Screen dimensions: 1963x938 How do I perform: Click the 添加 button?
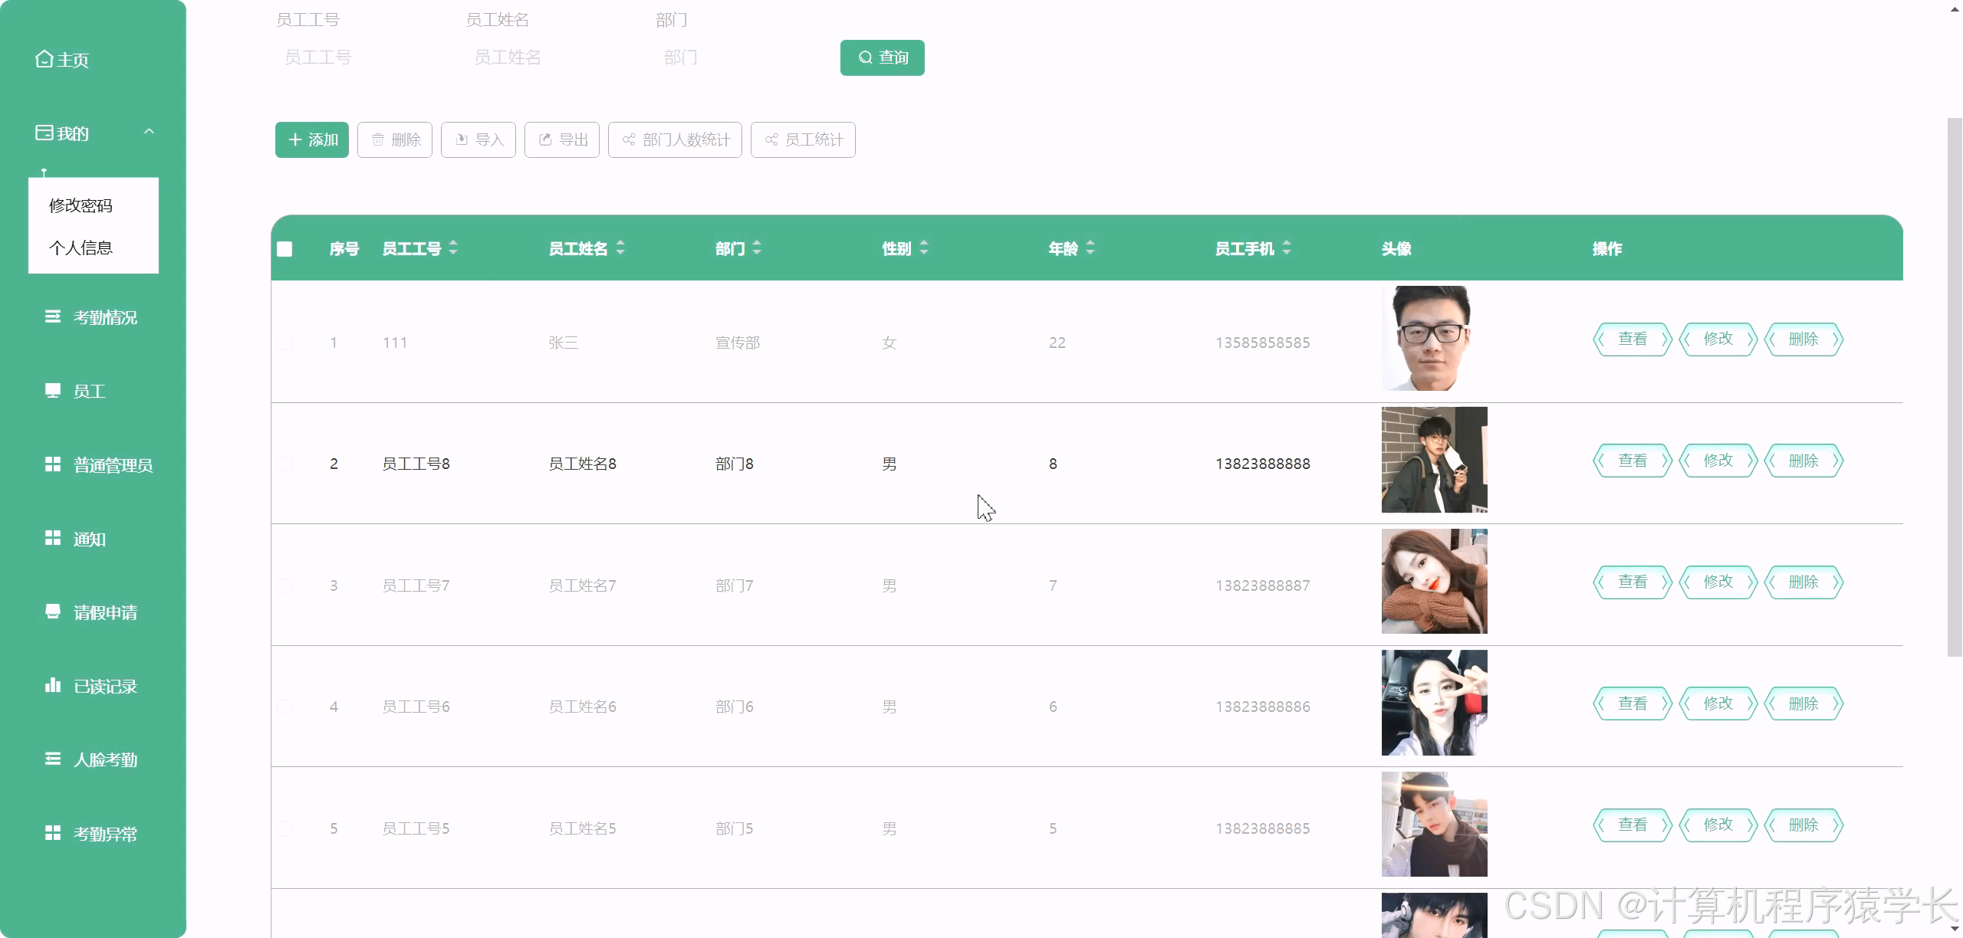click(x=311, y=139)
